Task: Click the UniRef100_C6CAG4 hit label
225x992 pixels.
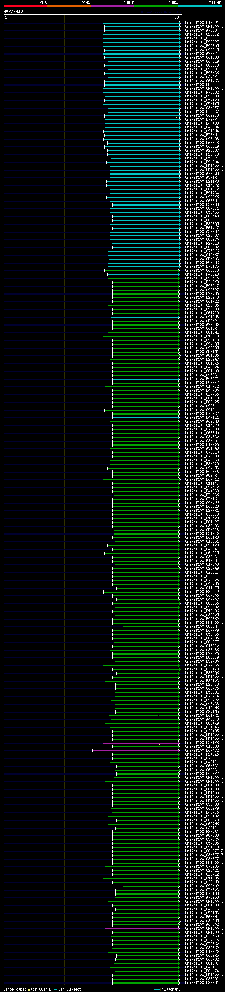Action: pyautogui.click(x=202, y=770)
